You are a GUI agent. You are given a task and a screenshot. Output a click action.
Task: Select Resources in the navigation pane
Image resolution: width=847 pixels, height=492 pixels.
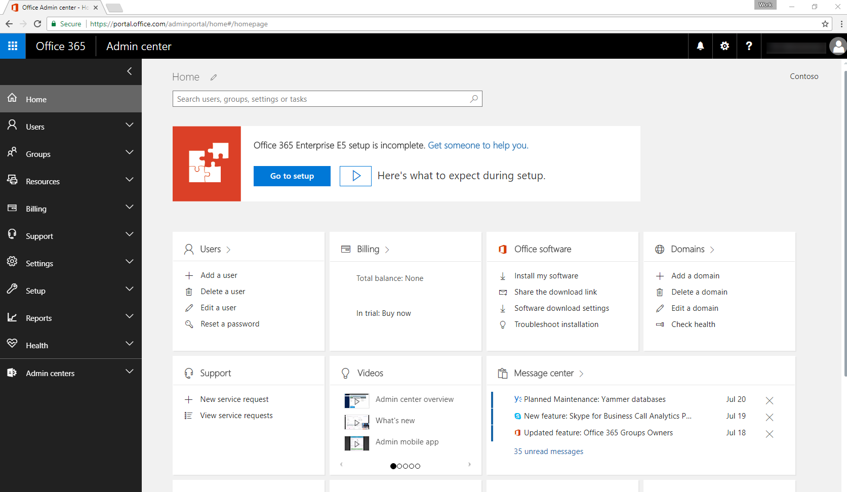tap(71, 181)
